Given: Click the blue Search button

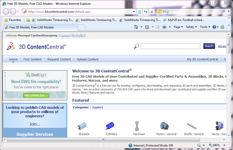Looking at the screenshot, I should [209, 46].
